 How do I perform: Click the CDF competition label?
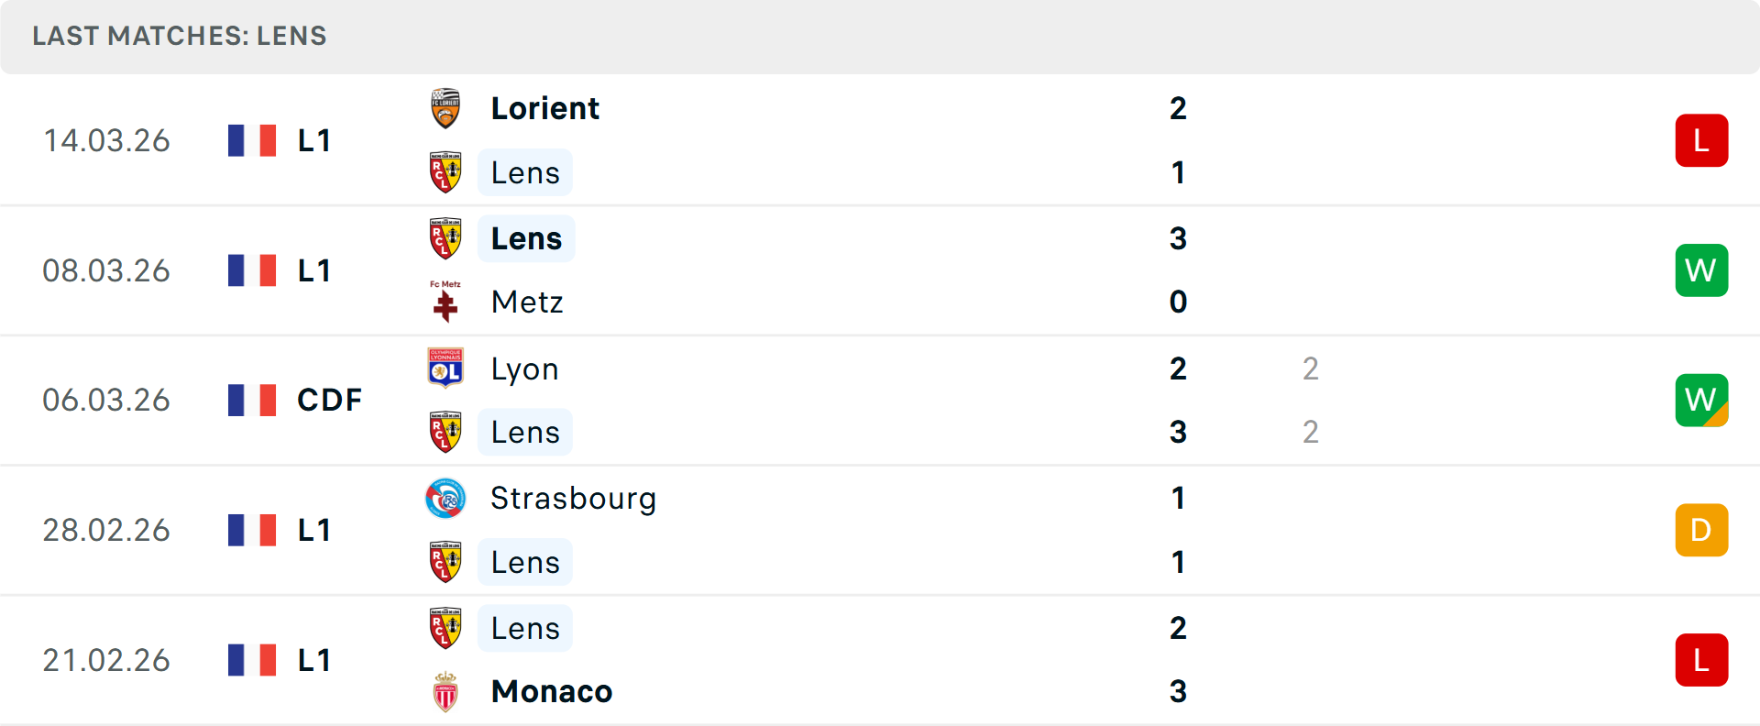coord(329,400)
